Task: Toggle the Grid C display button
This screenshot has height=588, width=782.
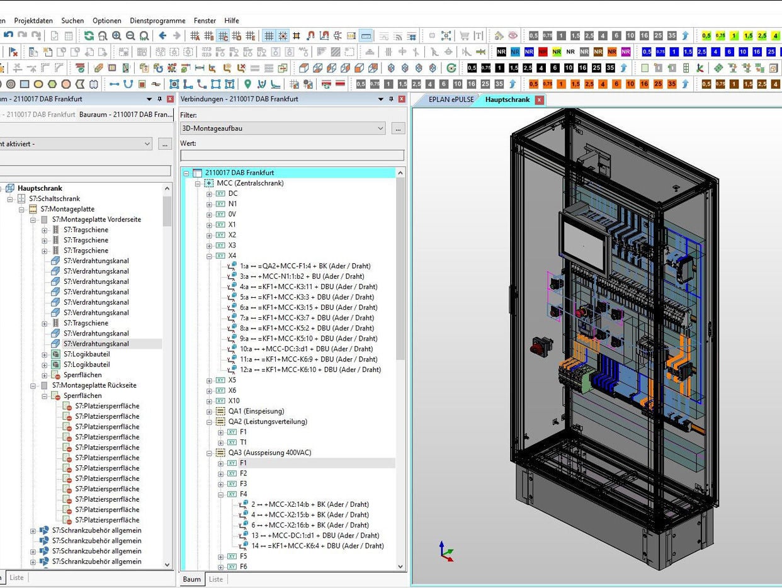Action: pos(223,36)
